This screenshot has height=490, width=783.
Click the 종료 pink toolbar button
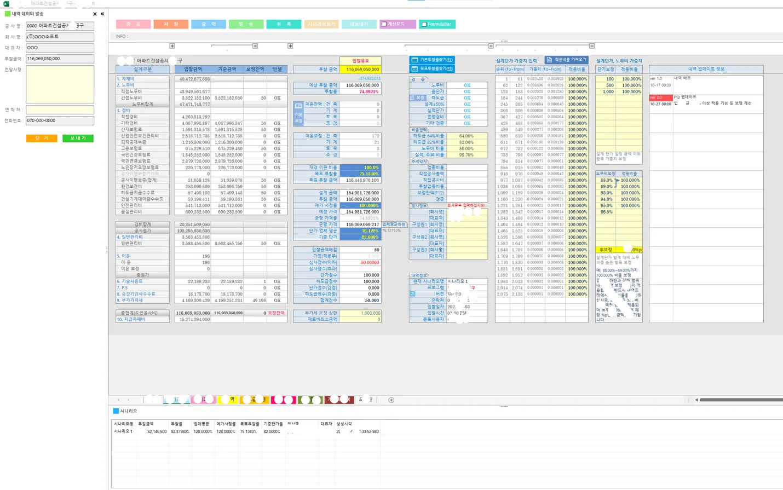click(x=134, y=24)
